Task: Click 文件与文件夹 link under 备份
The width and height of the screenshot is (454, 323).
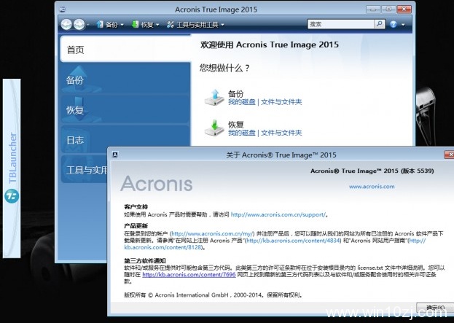Action: tap(281, 102)
